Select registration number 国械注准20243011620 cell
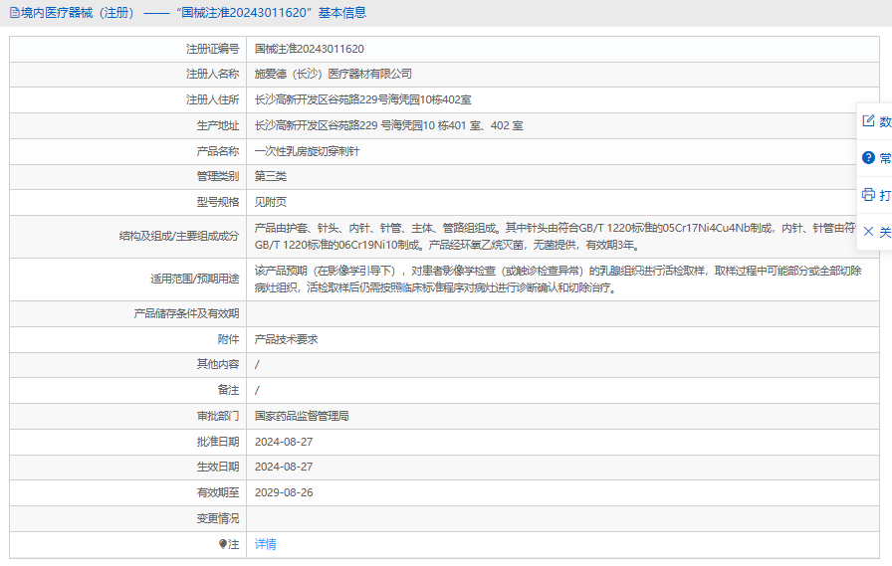Viewport: 892px width, 566px height. click(310, 49)
